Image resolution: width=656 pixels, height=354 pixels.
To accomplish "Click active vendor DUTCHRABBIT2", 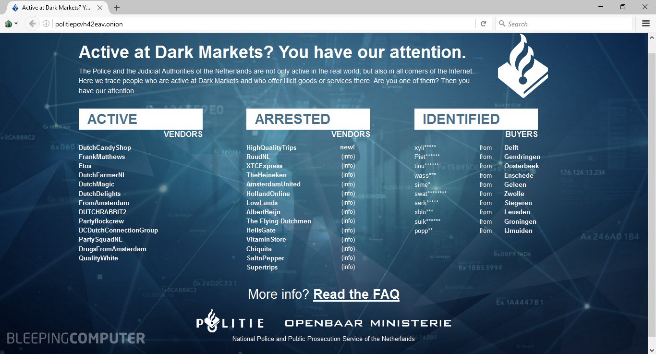I will pyautogui.click(x=103, y=212).
